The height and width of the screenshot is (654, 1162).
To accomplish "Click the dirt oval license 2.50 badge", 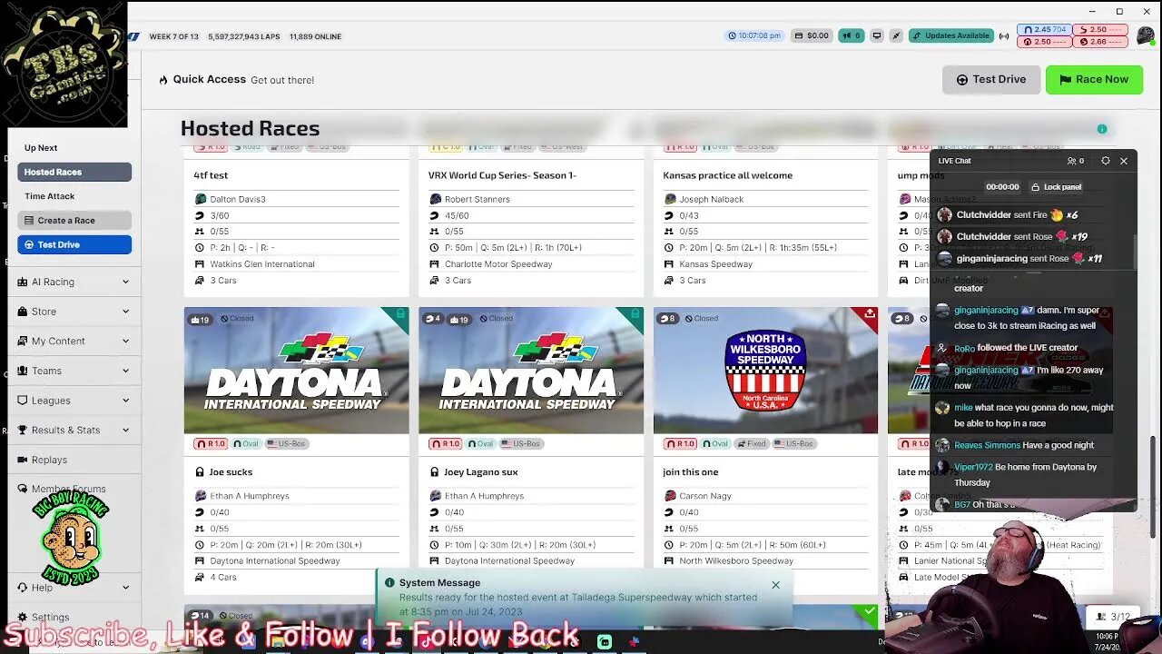I will (1044, 42).
